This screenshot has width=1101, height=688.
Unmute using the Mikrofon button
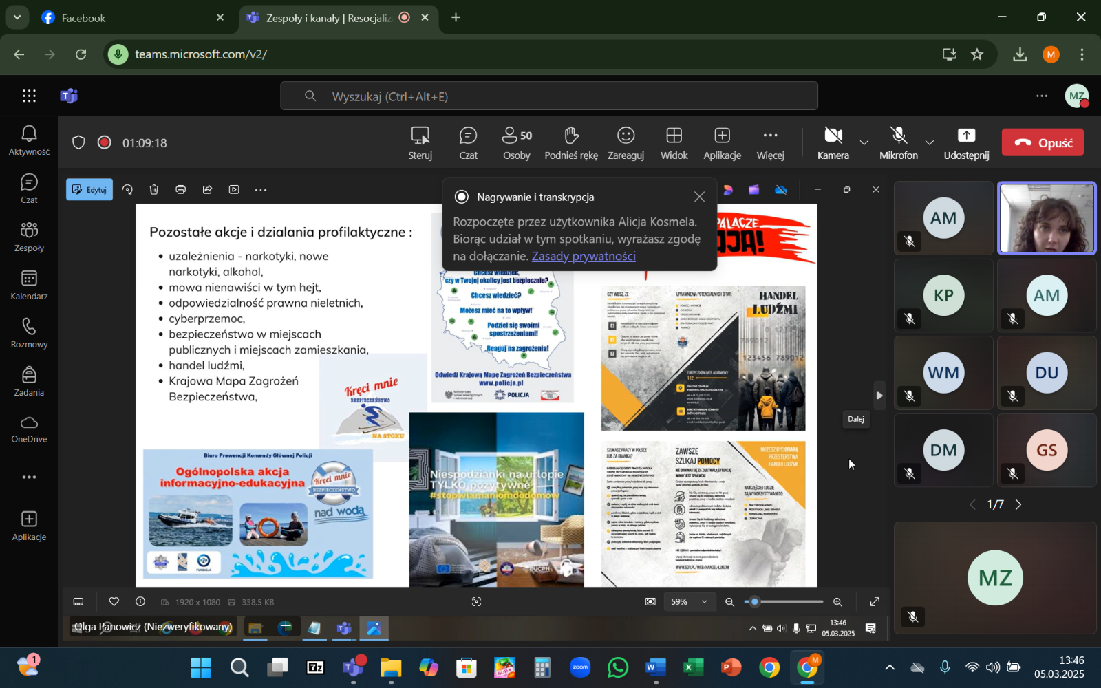[898, 142]
